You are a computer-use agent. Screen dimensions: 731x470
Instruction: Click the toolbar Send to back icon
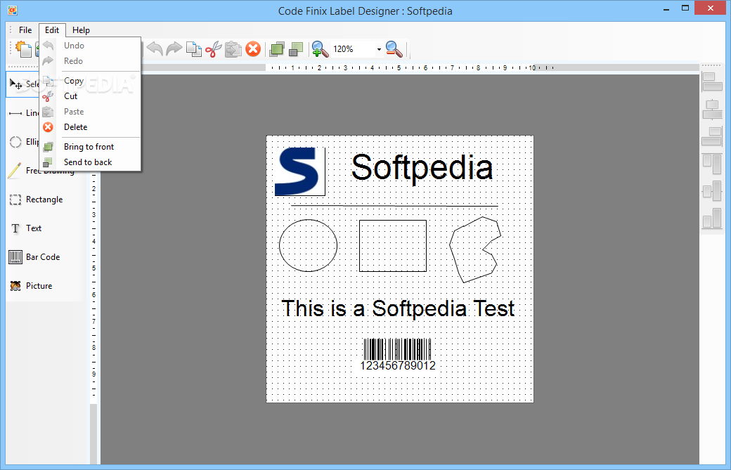coord(296,49)
